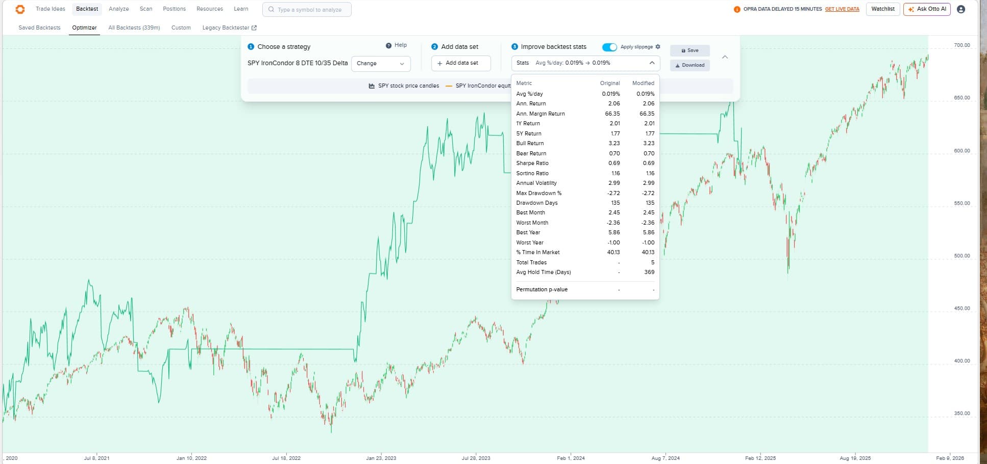Open the Analyze menu
Viewport: 987px width, 464px height.
[x=118, y=9]
